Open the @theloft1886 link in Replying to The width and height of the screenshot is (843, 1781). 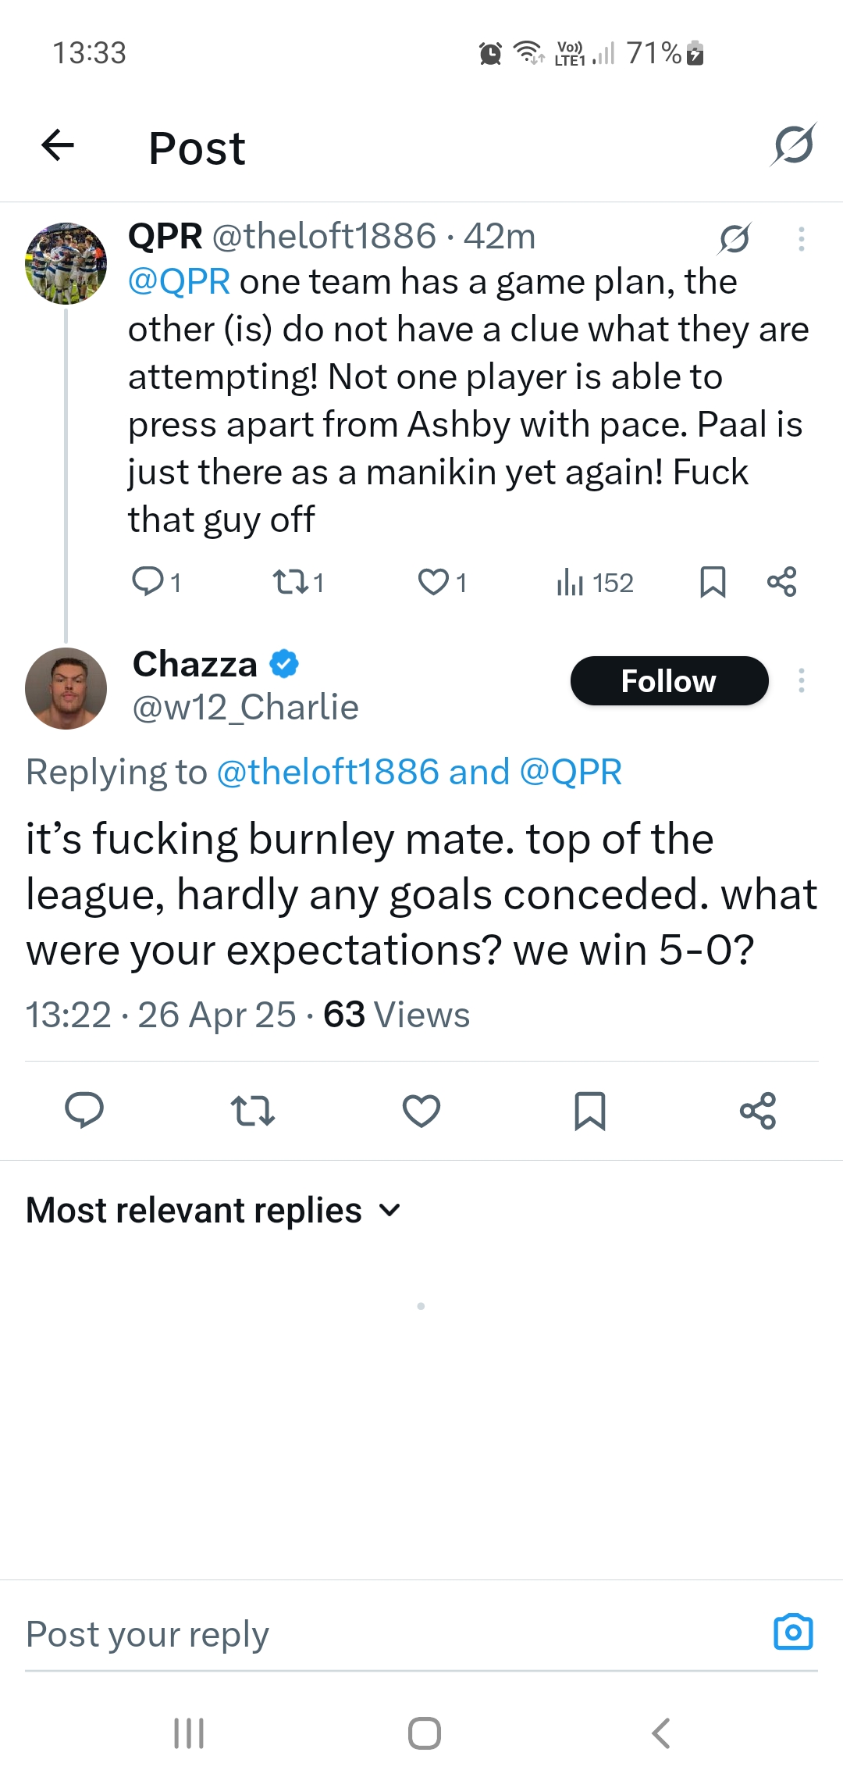click(328, 773)
